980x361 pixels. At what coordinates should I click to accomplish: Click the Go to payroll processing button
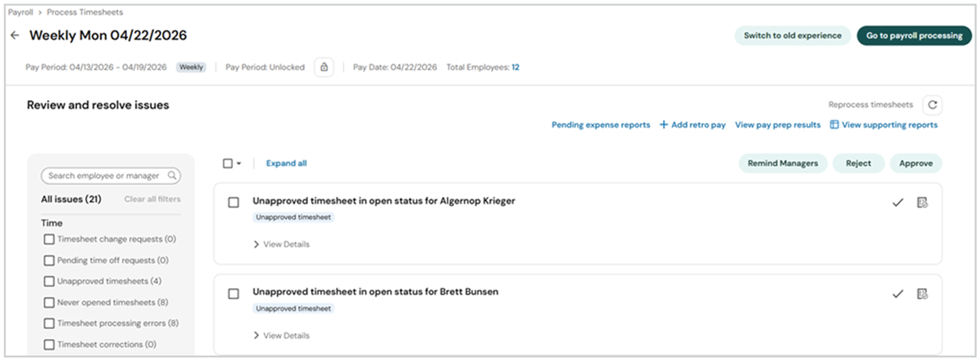pyautogui.click(x=914, y=35)
